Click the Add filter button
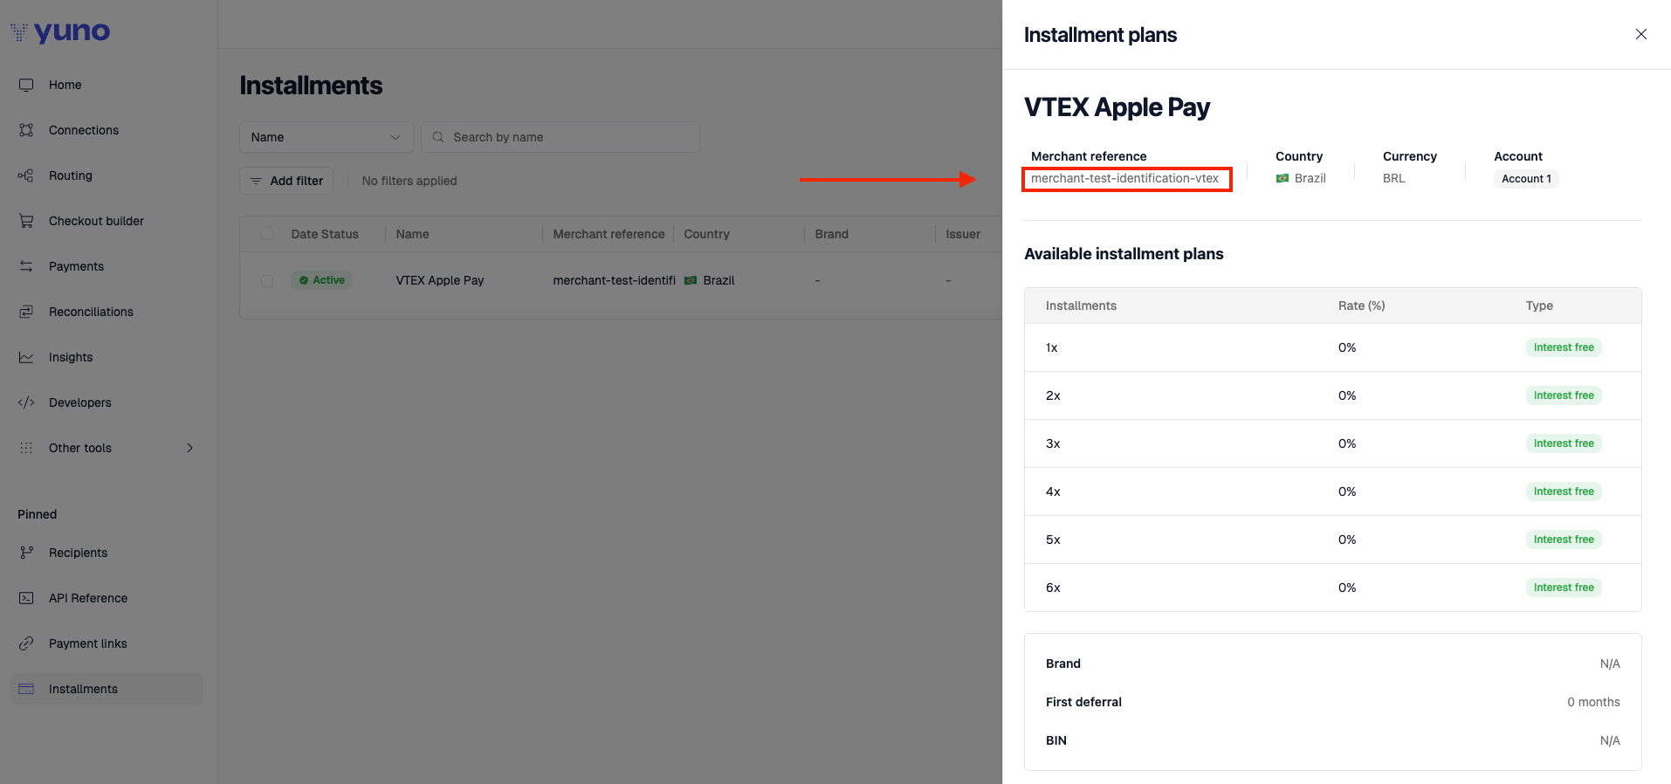This screenshot has width=1671, height=784. pyautogui.click(x=286, y=181)
